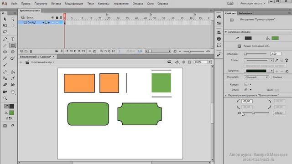This screenshot has height=164, width=292.
Task: Click the reset width profile button
Action: coord(287,71)
